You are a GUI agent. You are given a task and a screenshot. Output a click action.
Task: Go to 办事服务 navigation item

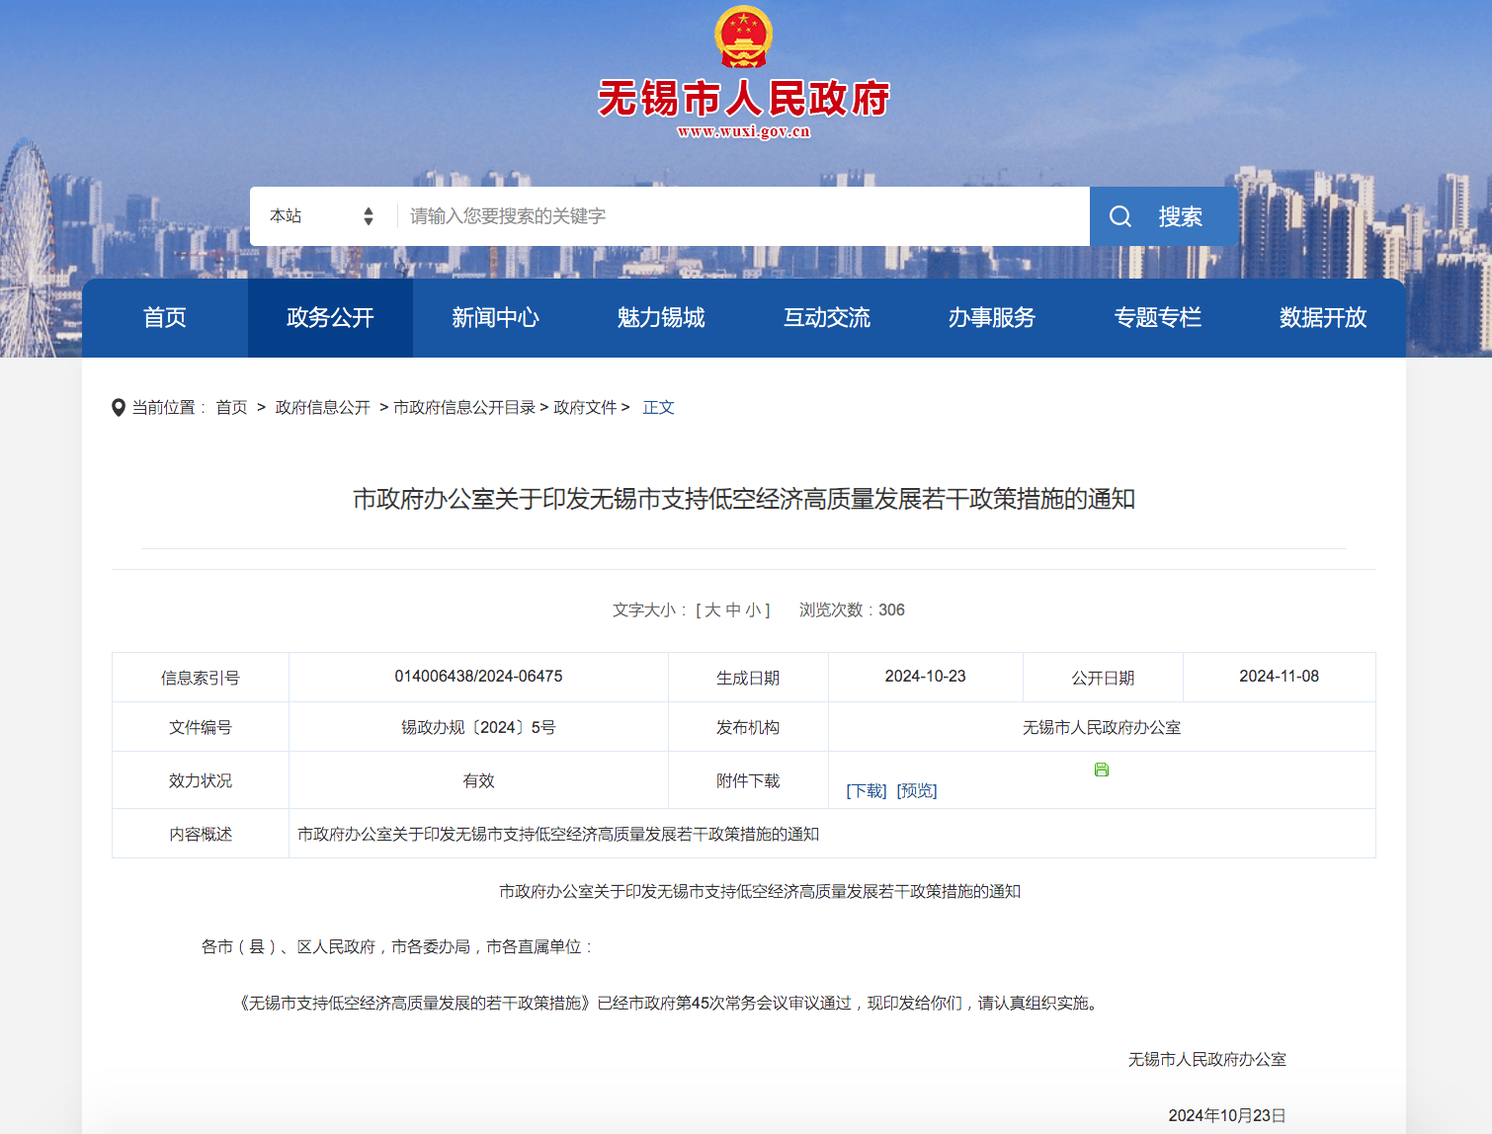(992, 317)
